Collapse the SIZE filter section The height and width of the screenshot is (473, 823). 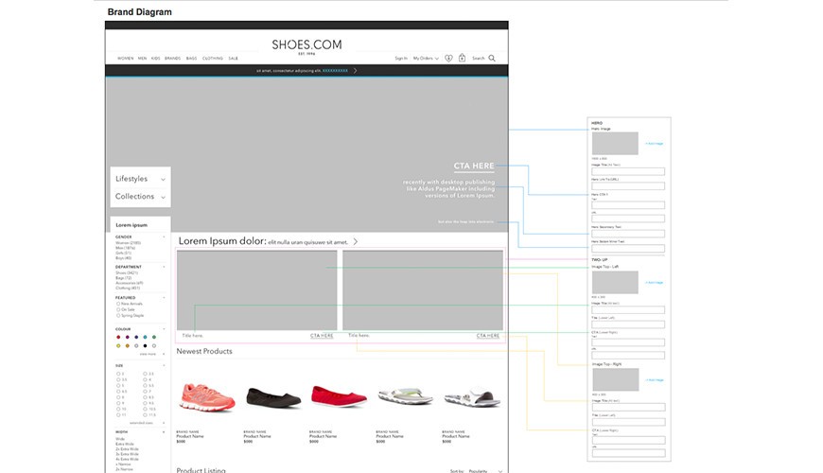tap(164, 365)
